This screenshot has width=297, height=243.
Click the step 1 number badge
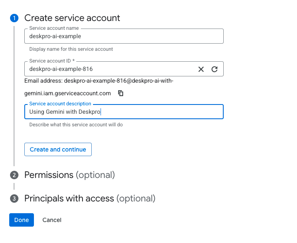click(x=14, y=18)
